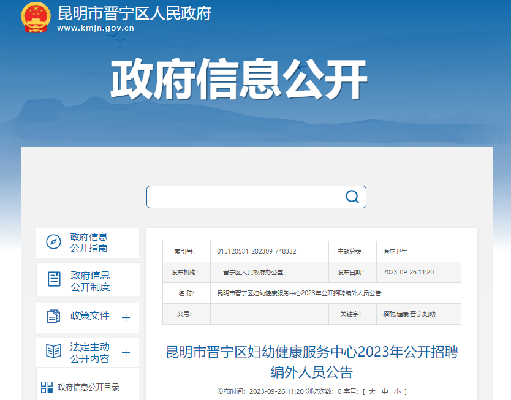This screenshot has height=400, width=511.
Task: Open the 政府信息公开指南 menu item
Action: click(89, 243)
